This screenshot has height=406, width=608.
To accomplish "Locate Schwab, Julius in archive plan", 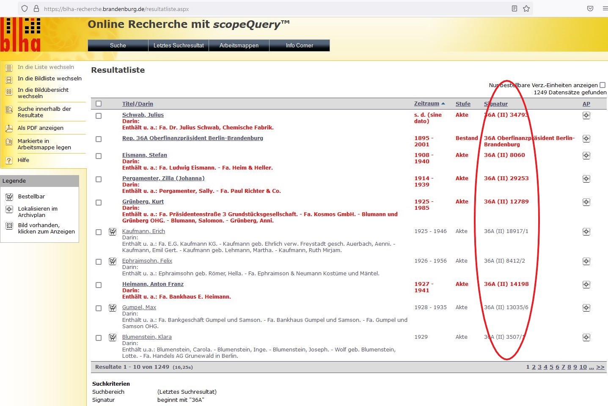I will coord(586,115).
